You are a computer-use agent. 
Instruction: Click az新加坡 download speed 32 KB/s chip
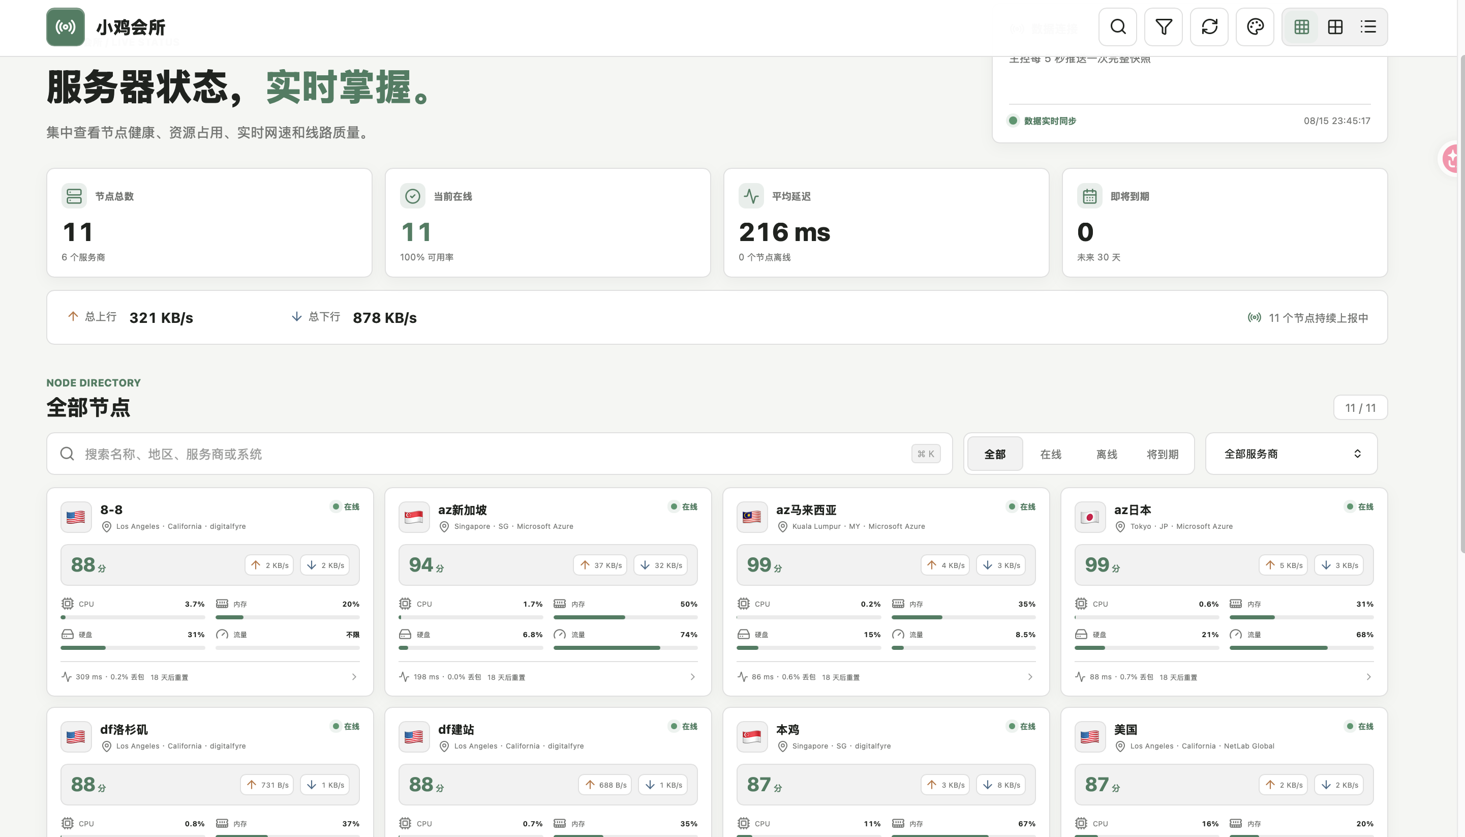tap(661, 565)
